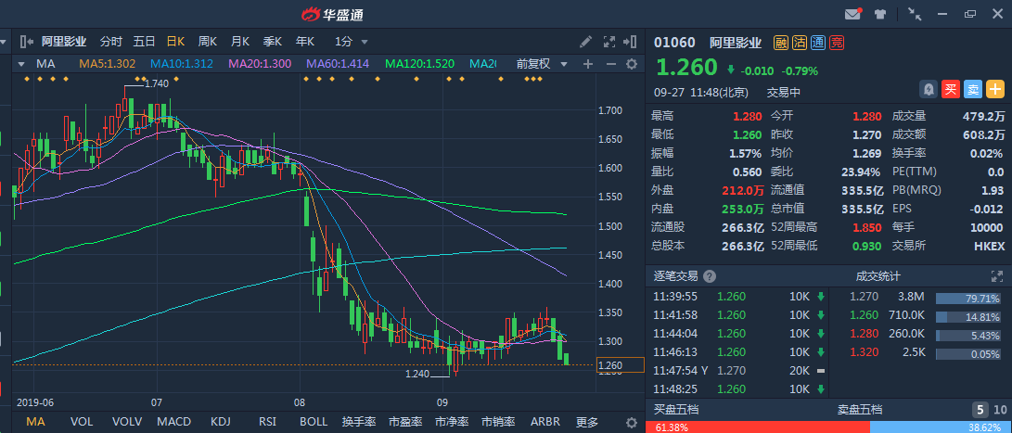Select the 月K monthly chart tab
Image resolution: width=1012 pixels, height=433 pixels.
240,42
